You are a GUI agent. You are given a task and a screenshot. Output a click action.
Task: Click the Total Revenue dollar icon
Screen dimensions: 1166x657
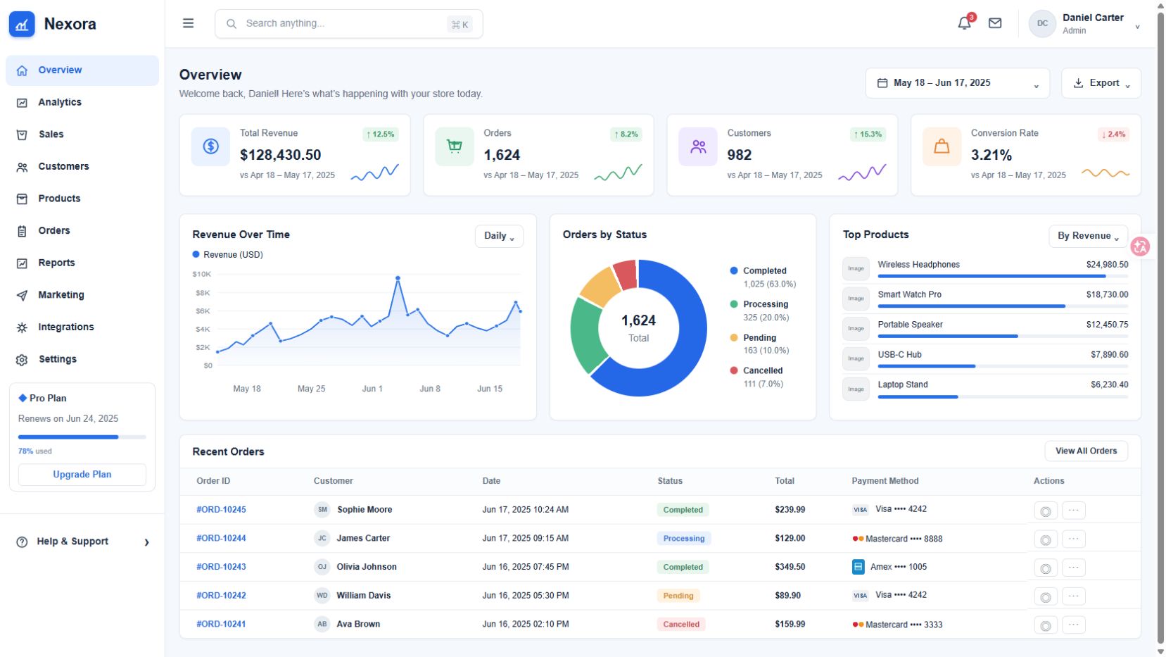(210, 146)
